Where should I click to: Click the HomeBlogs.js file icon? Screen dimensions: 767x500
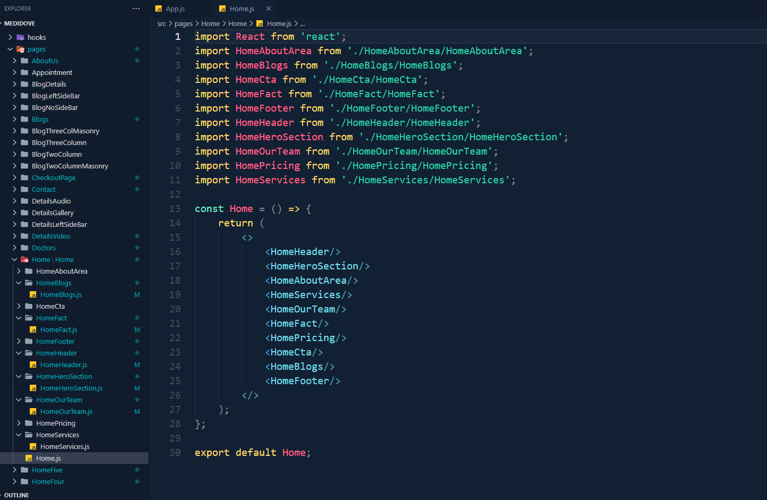pyautogui.click(x=33, y=295)
